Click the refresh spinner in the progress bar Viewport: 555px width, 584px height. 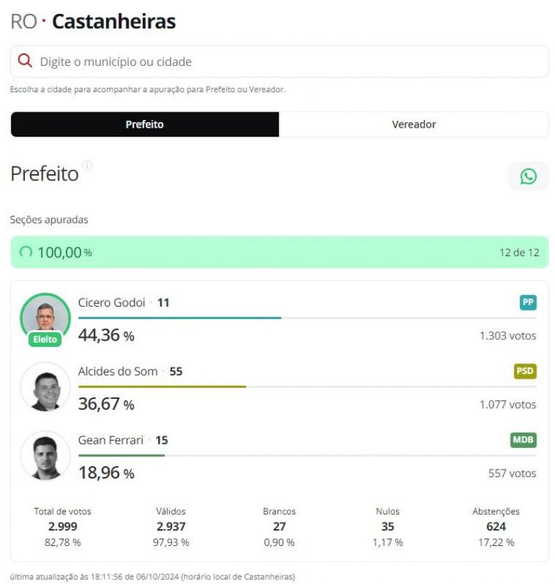[25, 252]
